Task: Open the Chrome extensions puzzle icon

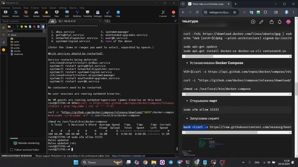Action: click(265, 13)
